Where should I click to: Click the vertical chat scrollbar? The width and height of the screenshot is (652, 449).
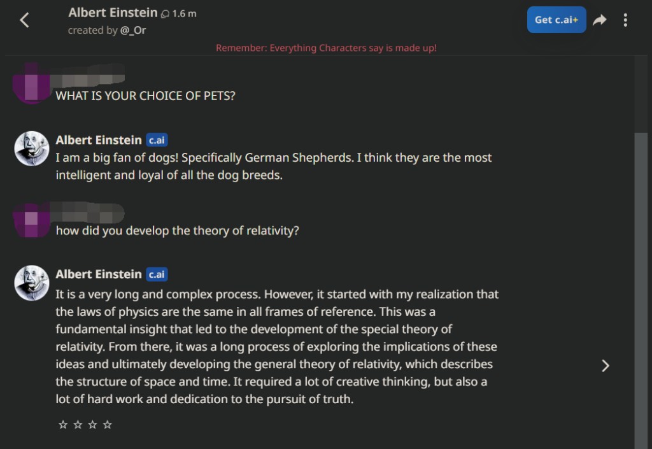pyautogui.click(x=641, y=287)
